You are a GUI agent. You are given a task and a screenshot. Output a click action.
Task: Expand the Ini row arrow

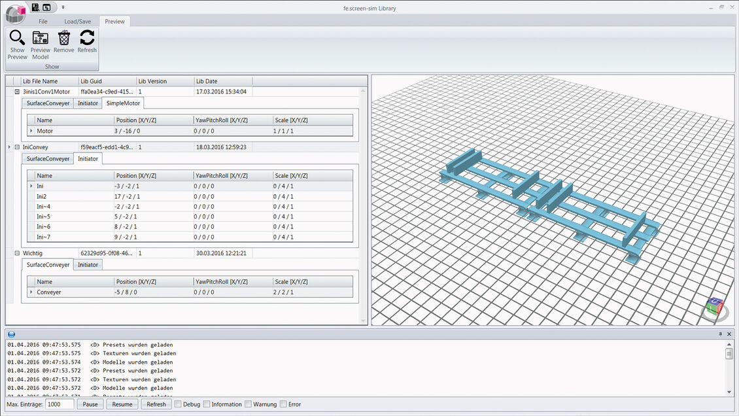point(31,186)
